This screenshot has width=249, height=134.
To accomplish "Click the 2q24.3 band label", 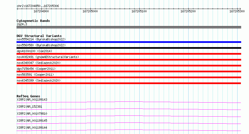I will click(x=22, y=24).
